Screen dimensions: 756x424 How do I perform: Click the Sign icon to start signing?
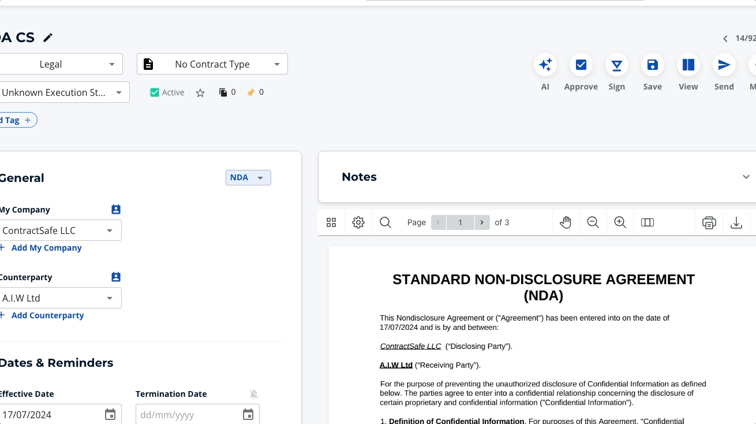(x=616, y=65)
